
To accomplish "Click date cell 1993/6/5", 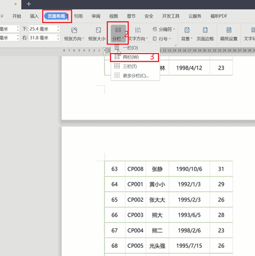I will [189, 215].
